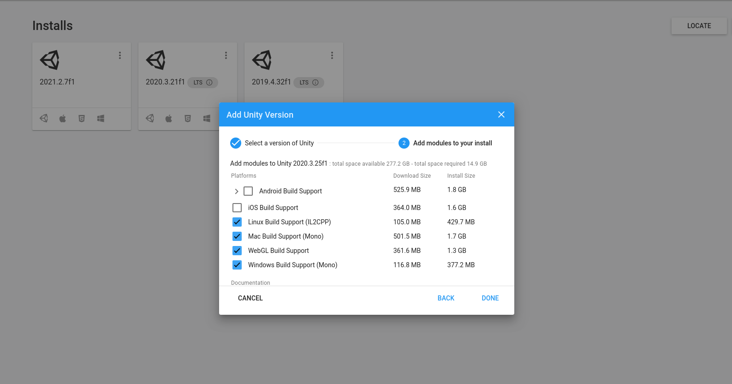This screenshot has height=384, width=732.
Task: Click DONE to start install
Action: tap(490, 298)
